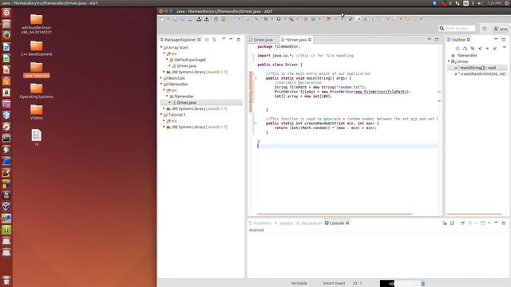The image size is (511, 287).
Task: Switch to the Declaration tab
Action: pos(309,223)
